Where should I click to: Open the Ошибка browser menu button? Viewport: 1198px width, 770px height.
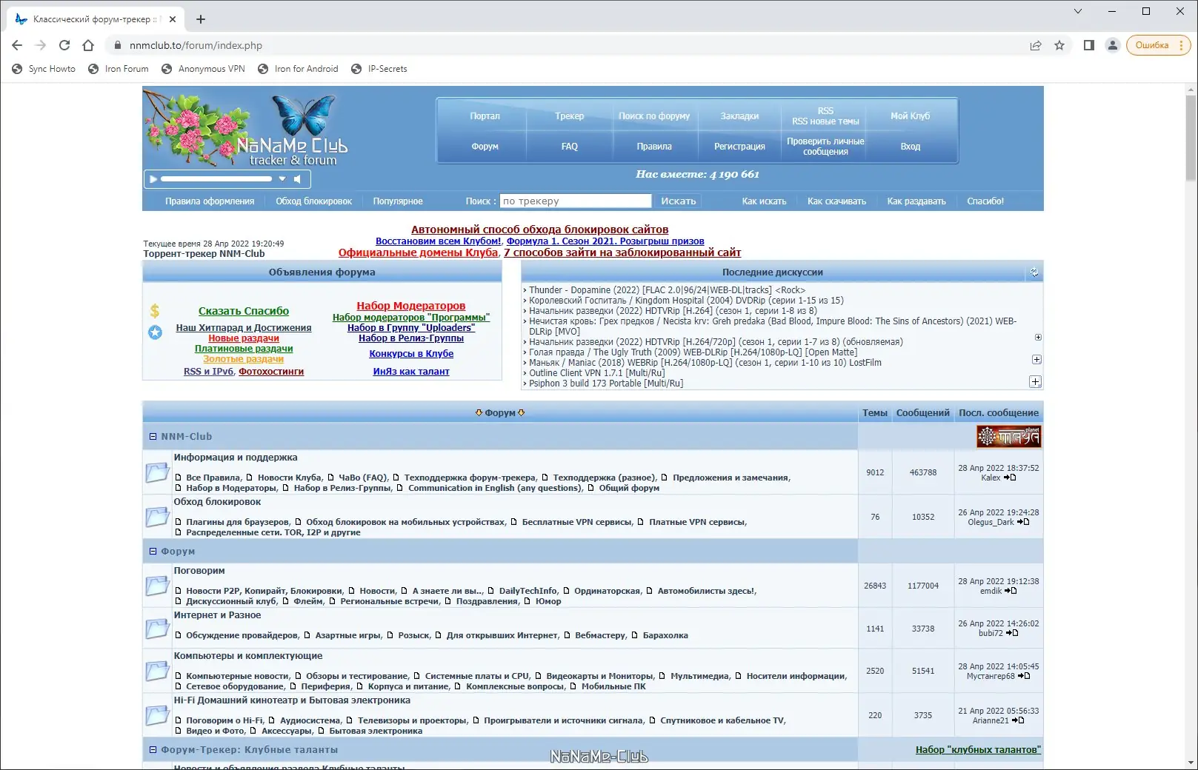click(x=1158, y=45)
